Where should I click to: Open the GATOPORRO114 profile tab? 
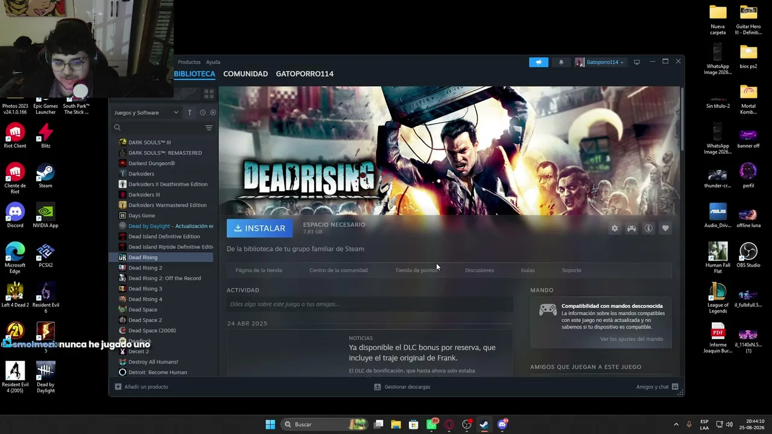(x=305, y=74)
